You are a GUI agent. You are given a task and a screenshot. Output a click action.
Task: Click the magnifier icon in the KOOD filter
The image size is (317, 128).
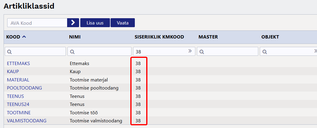[10, 52]
